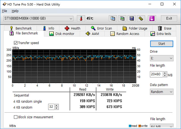
Task: Decrease File length with down arrow
Action: (x=165, y=76)
